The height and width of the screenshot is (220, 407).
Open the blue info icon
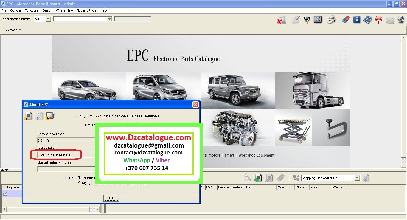[x=357, y=20]
